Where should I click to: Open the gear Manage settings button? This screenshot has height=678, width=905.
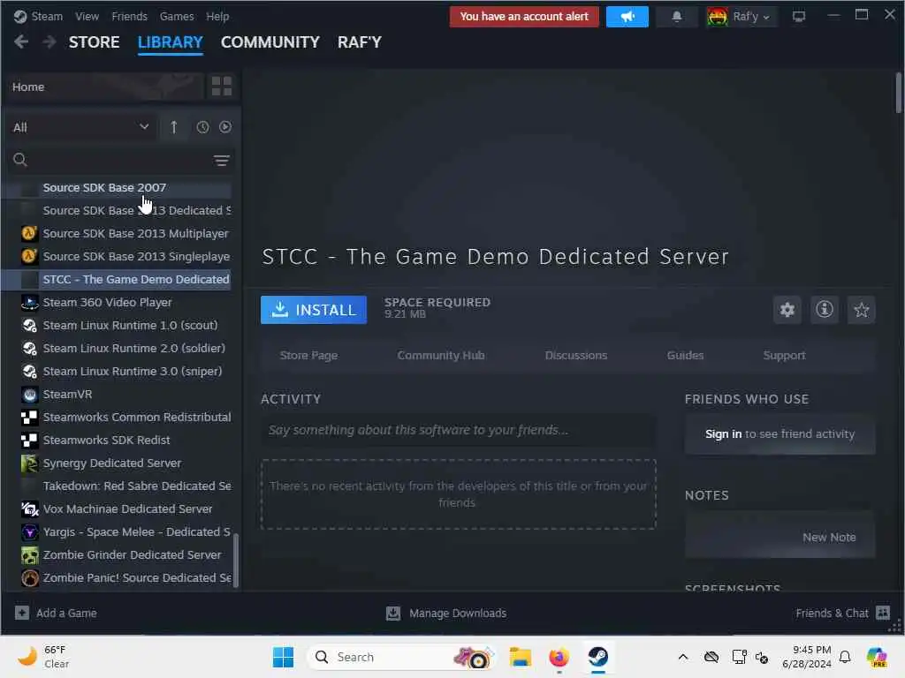(x=787, y=310)
